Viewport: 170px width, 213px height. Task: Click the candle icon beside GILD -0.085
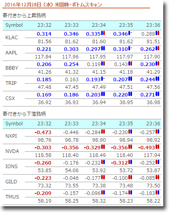click(x=157, y=177)
